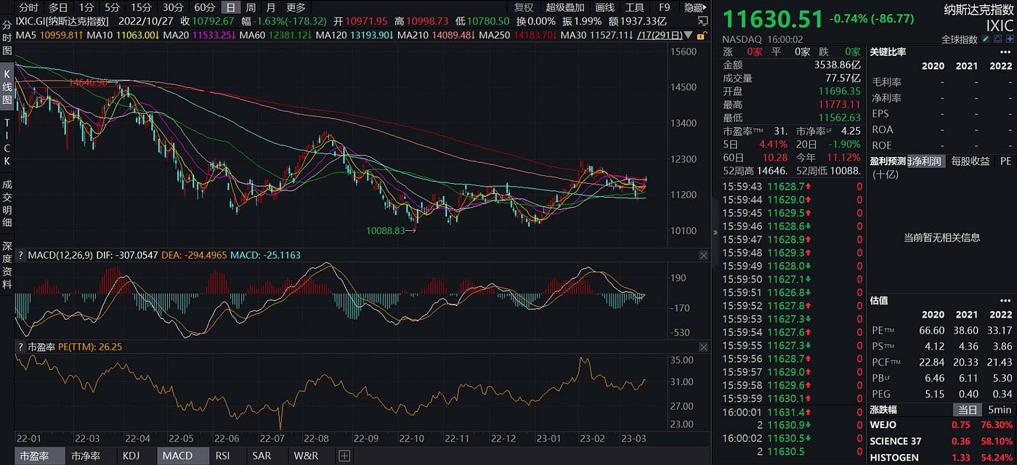The width and height of the screenshot is (1017, 465).
Task: Select the 多日 multi-day period
Action: [x=58, y=7]
